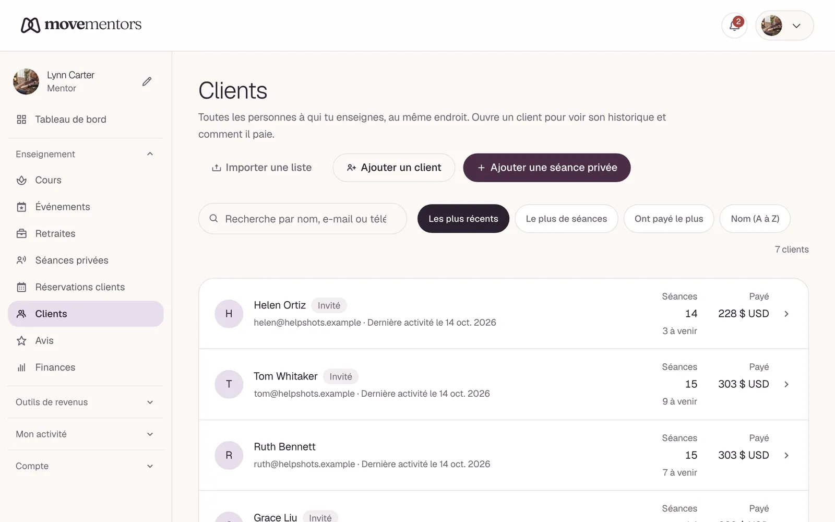Open Tom Whitaker row chevron
This screenshot has height=522, width=835.
(786, 384)
